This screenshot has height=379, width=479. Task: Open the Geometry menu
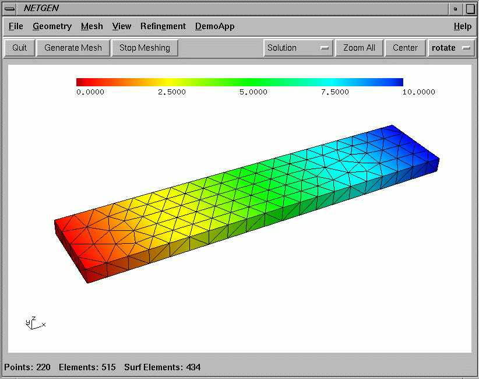tap(52, 26)
